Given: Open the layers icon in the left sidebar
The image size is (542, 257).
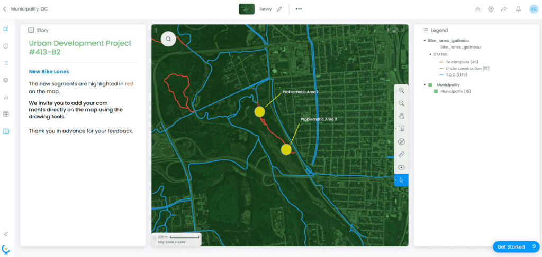Looking at the screenshot, I should pos(6,80).
